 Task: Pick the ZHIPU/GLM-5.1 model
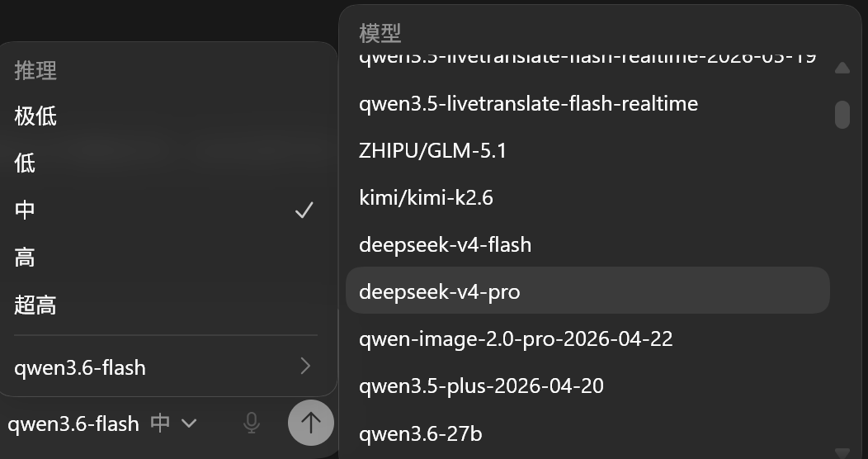pos(587,150)
